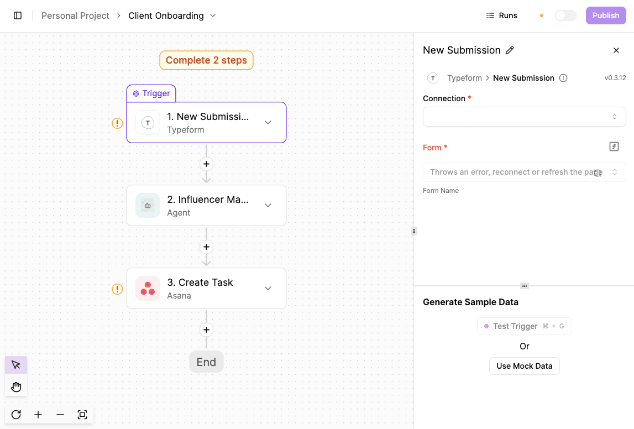Expand the Client Onboarding name dropdown

tap(213, 15)
